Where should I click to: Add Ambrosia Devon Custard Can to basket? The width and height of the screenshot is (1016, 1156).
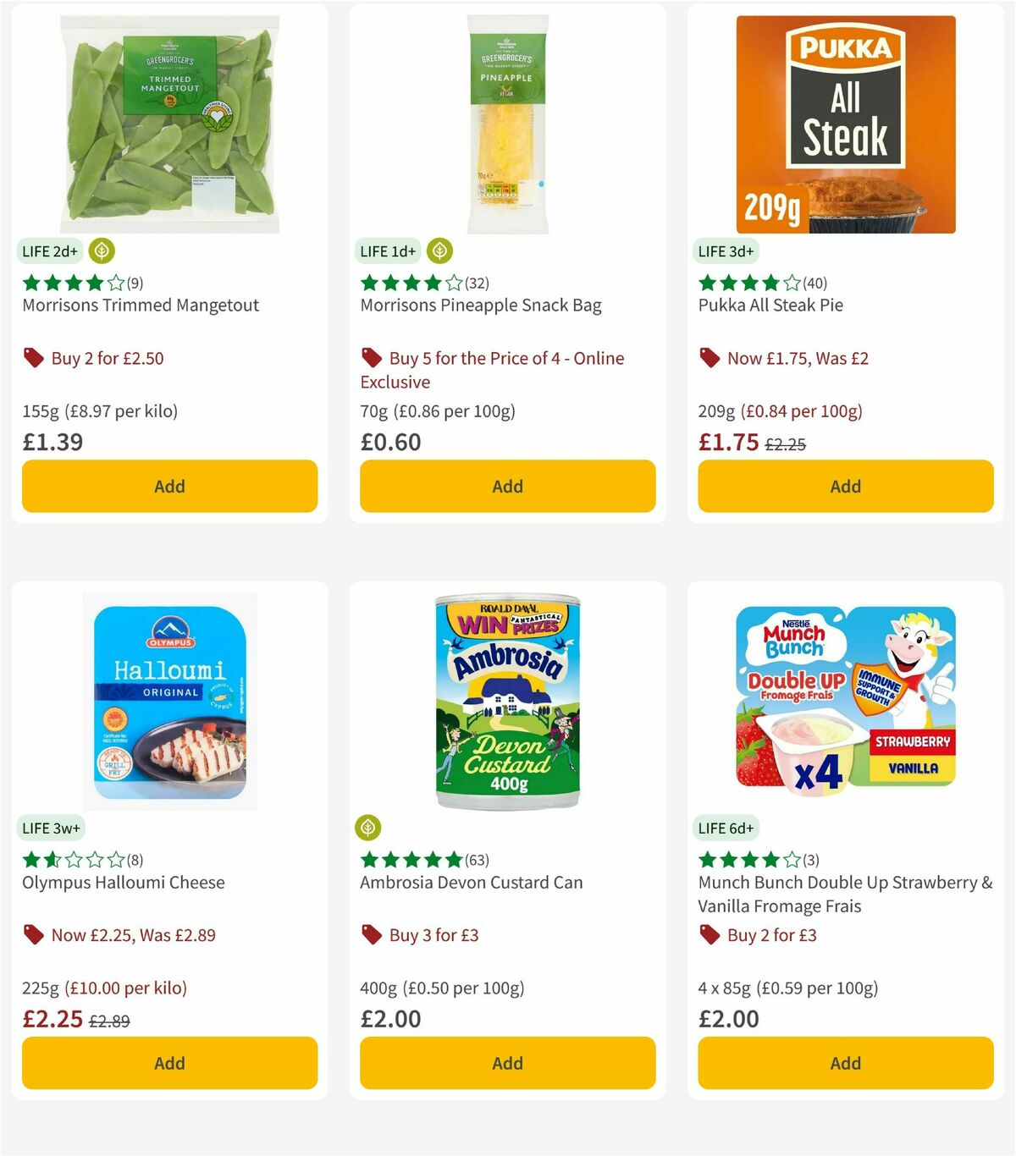pos(506,1063)
